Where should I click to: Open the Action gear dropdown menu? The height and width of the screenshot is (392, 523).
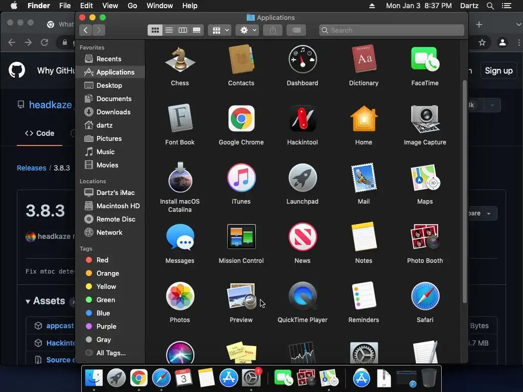click(x=248, y=30)
